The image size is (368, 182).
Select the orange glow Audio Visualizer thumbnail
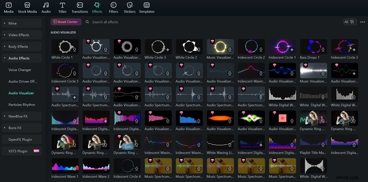coord(220,118)
